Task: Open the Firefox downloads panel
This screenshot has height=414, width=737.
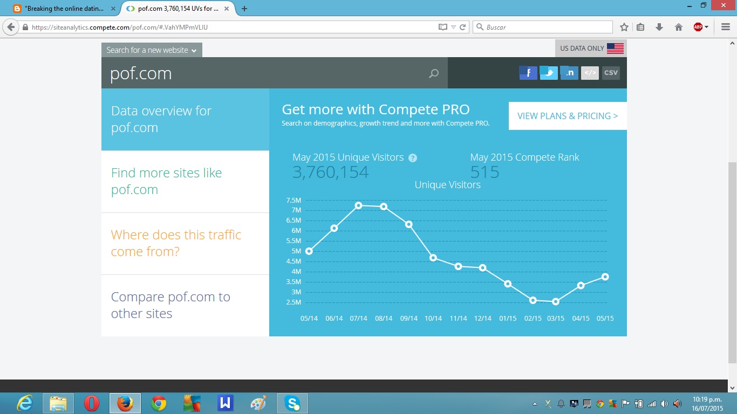Action: pyautogui.click(x=659, y=27)
